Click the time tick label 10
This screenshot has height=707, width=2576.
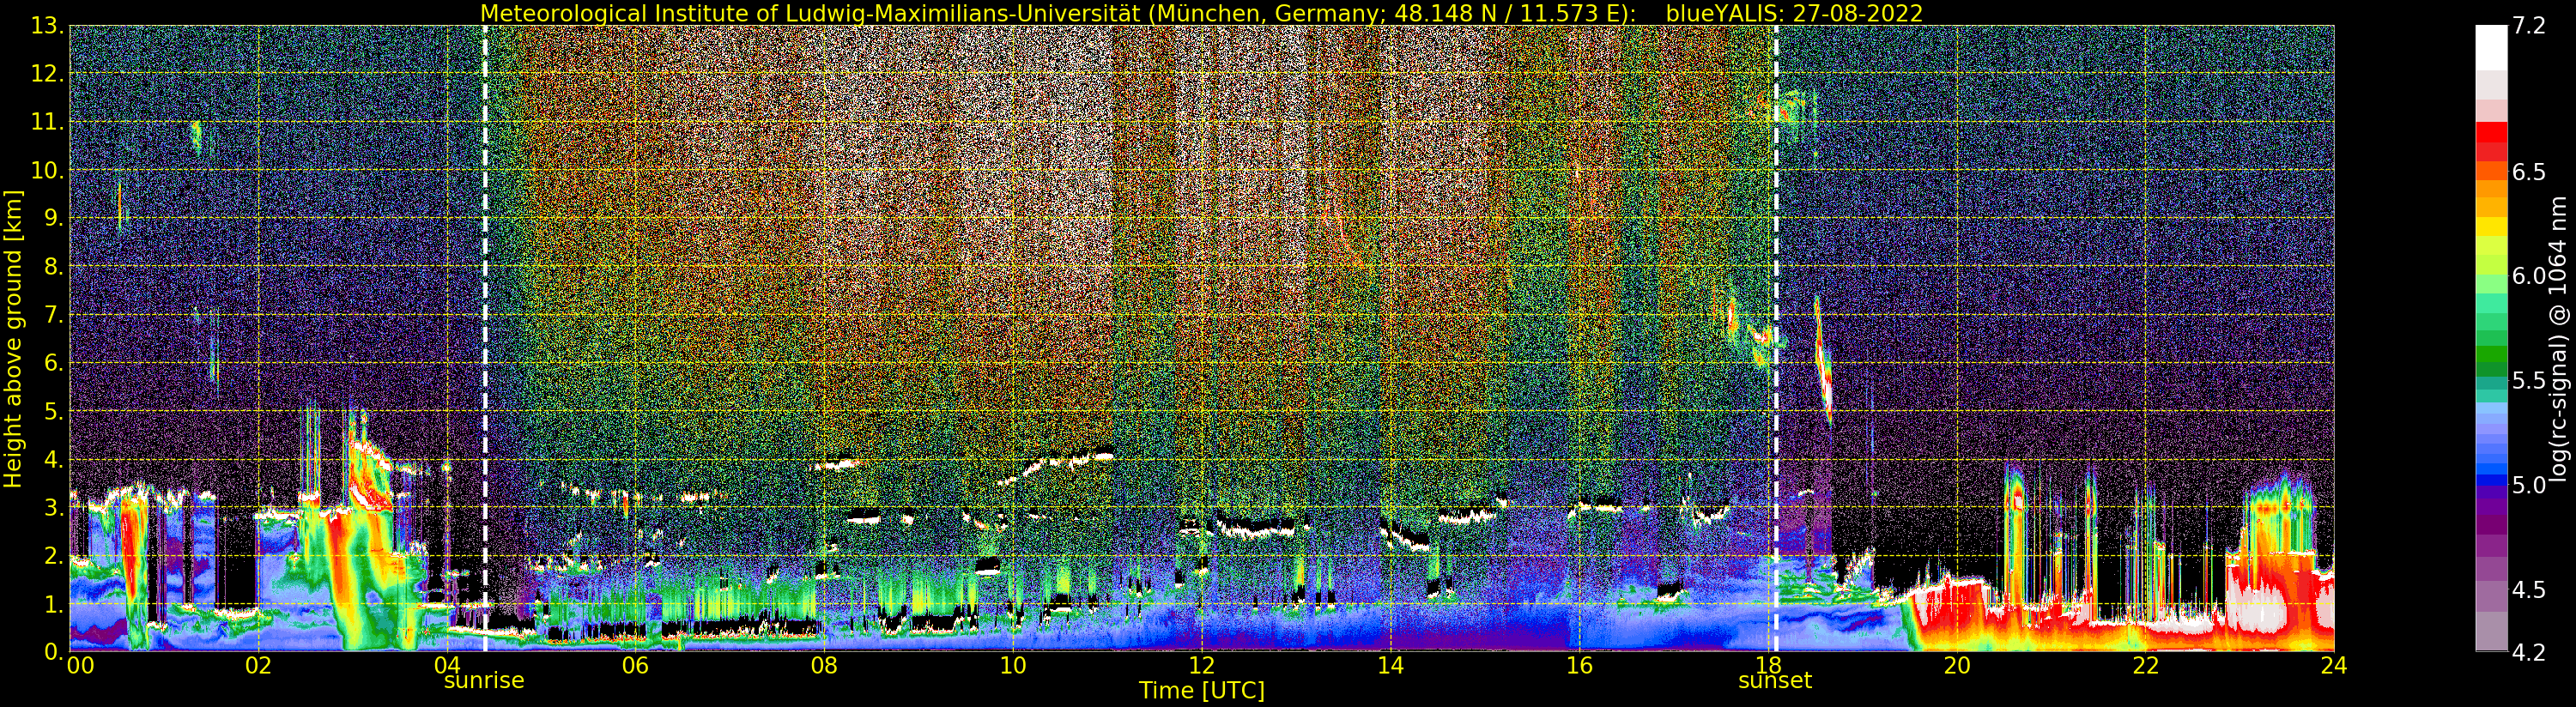[x=1013, y=665]
